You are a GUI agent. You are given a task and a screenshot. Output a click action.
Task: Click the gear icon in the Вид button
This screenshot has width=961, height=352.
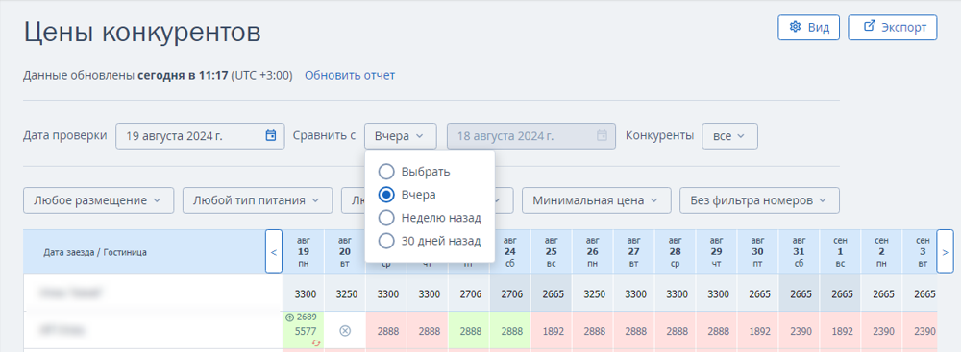click(x=796, y=27)
